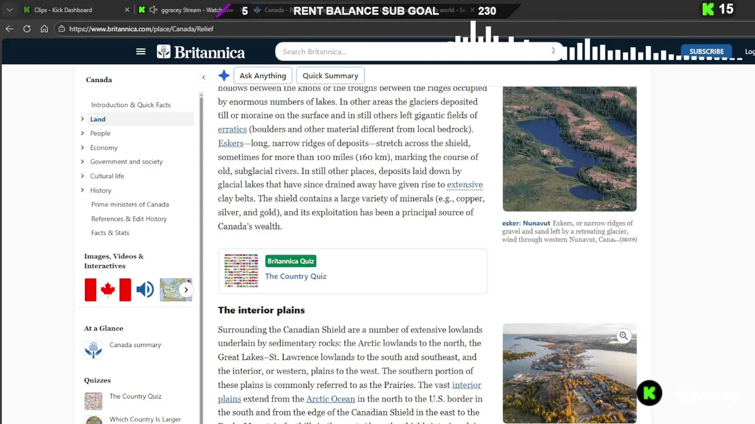Viewport: 755px width, 424px height.
Task: Click the Quick Summary button
Action: pyautogui.click(x=330, y=75)
